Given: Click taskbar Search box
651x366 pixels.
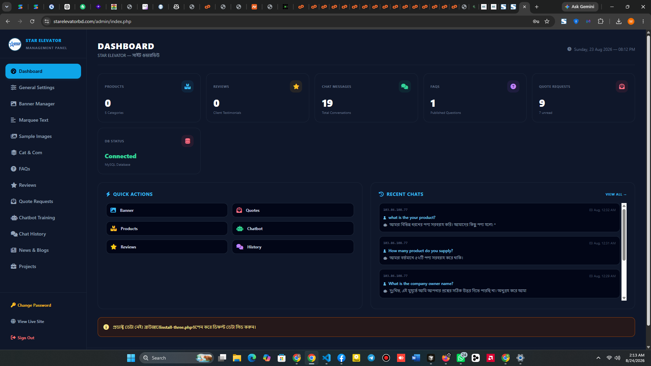Looking at the screenshot, I should click(176, 358).
